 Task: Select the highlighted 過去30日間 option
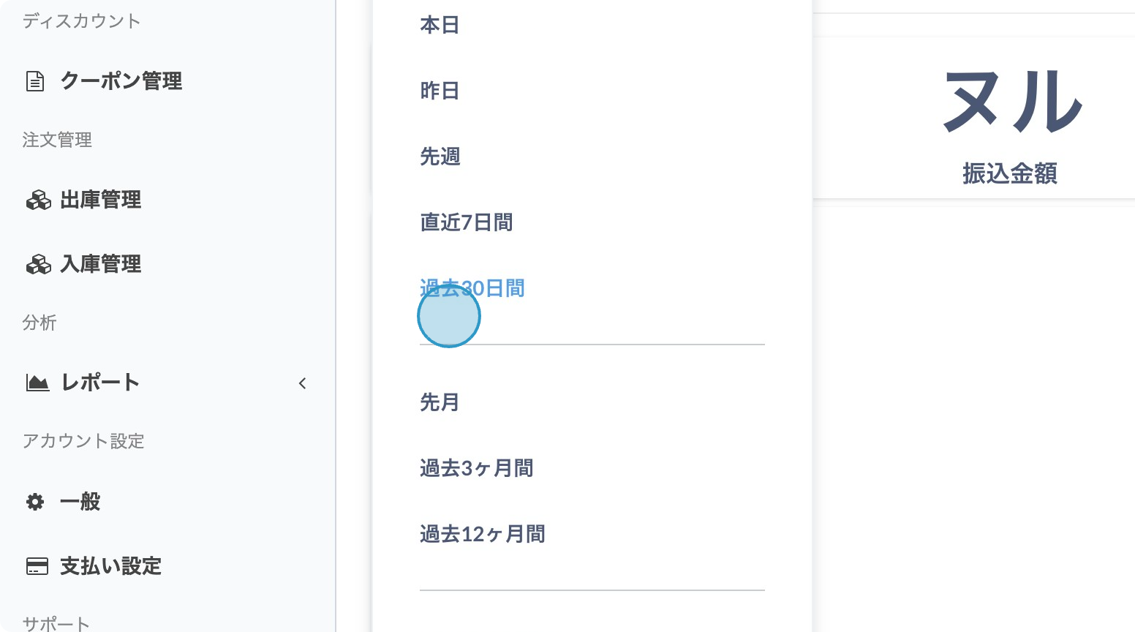coord(472,288)
